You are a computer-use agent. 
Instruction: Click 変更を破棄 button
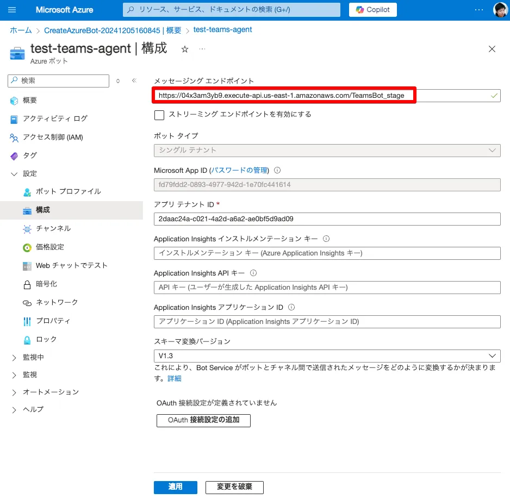click(x=234, y=487)
